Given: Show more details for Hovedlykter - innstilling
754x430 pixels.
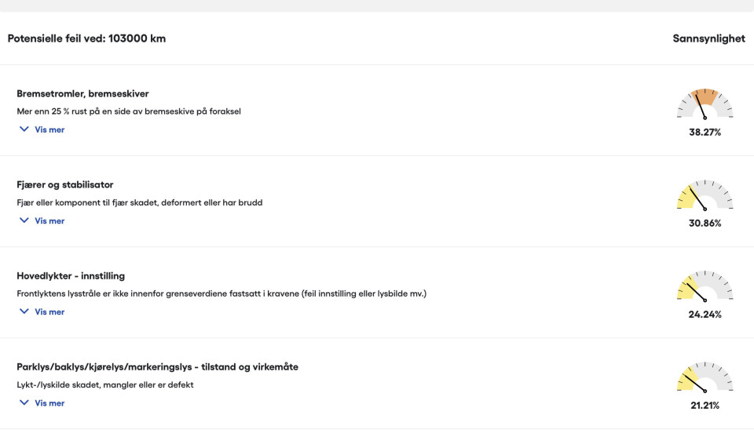Looking at the screenshot, I should coord(42,312).
